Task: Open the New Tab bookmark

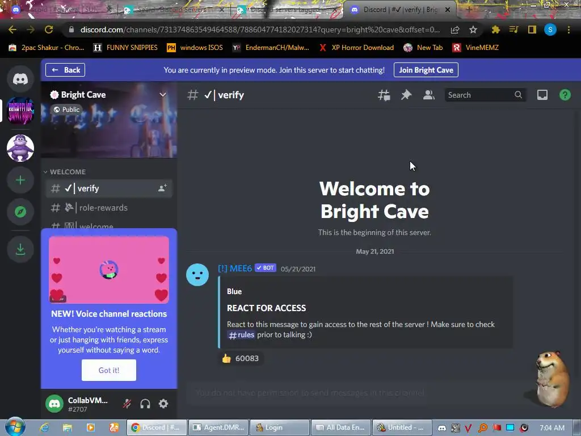Action: [423, 48]
